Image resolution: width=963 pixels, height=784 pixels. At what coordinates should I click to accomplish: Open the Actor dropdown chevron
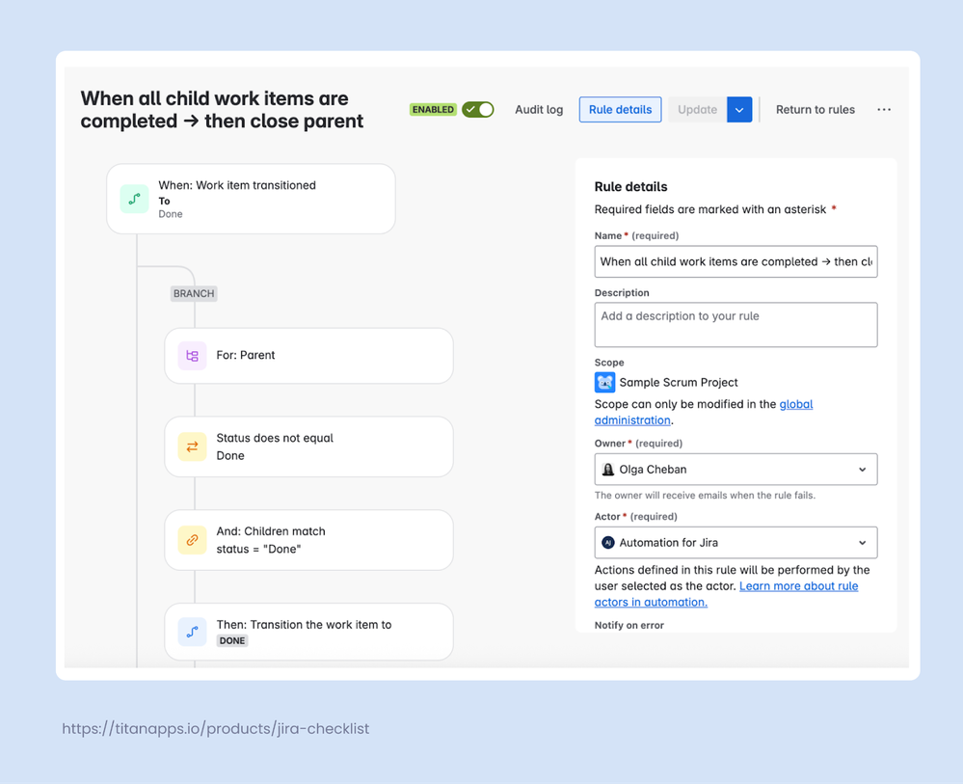pos(863,543)
